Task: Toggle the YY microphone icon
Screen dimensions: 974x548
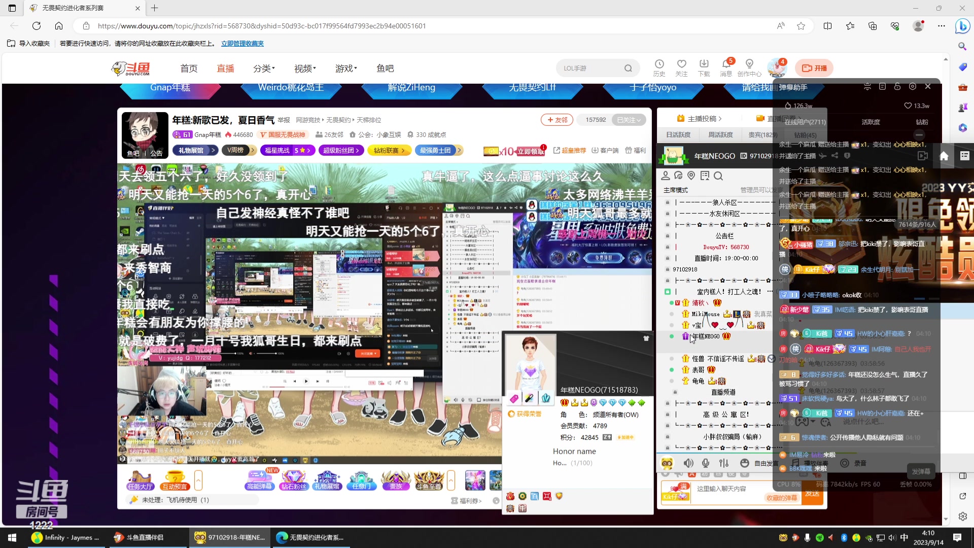Action: [x=706, y=463]
